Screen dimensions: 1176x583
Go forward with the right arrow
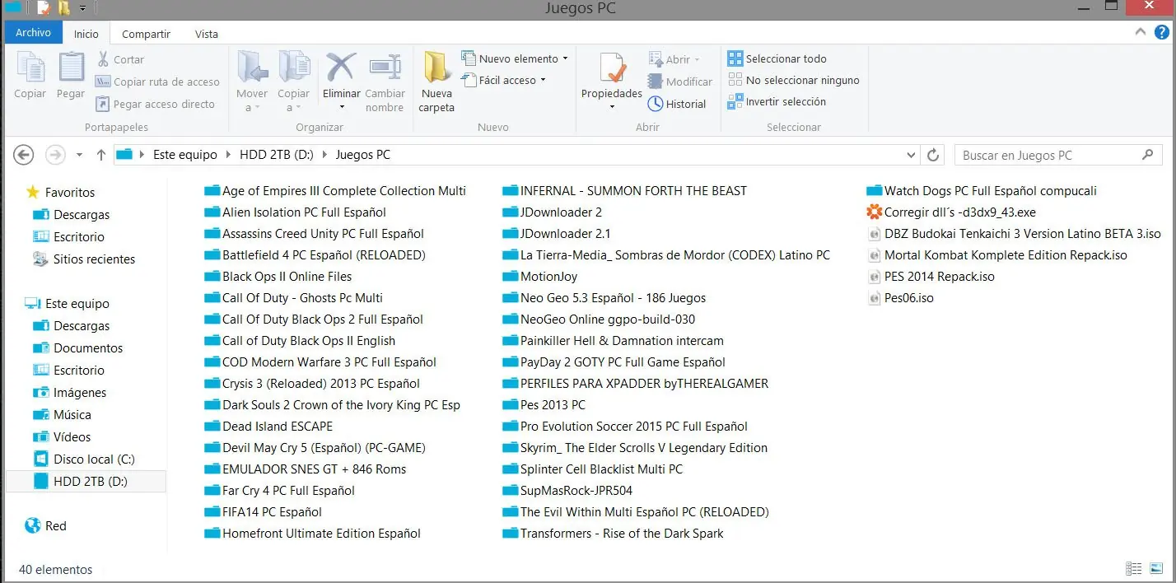55,155
